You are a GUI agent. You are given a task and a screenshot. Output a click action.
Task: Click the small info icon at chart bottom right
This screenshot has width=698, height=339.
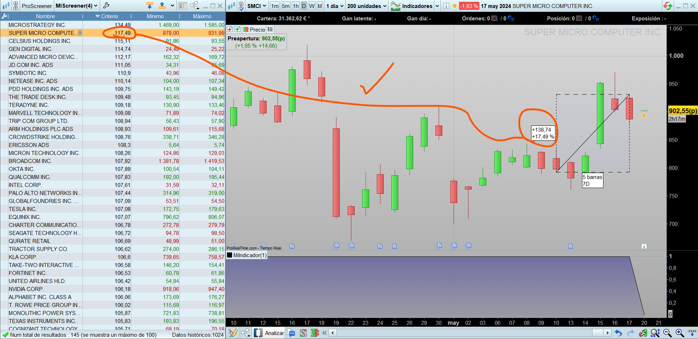[x=644, y=246]
